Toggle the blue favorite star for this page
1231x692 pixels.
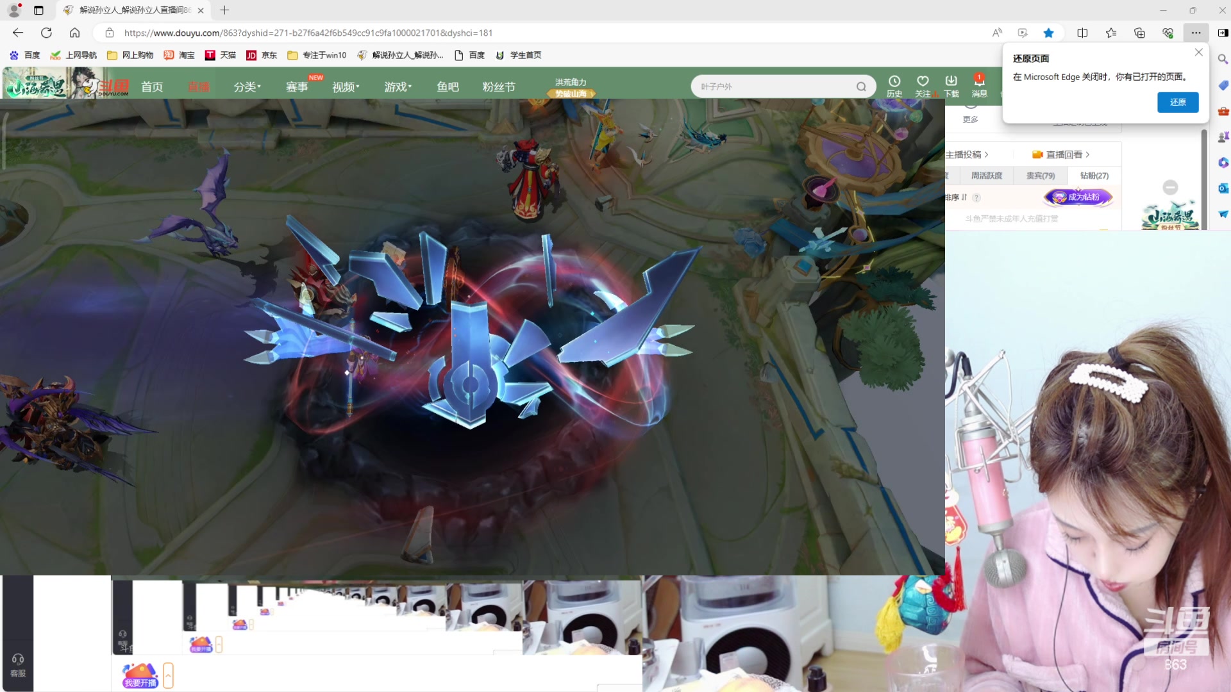coord(1048,33)
